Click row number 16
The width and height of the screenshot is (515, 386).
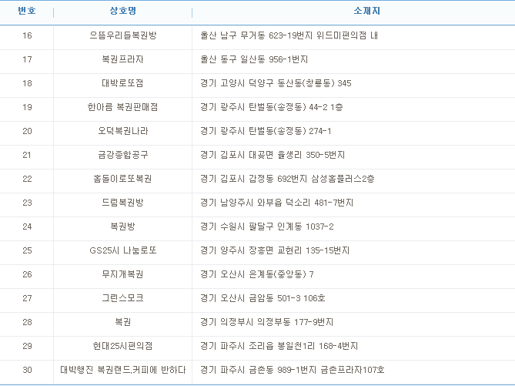pyautogui.click(x=27, y=35)
